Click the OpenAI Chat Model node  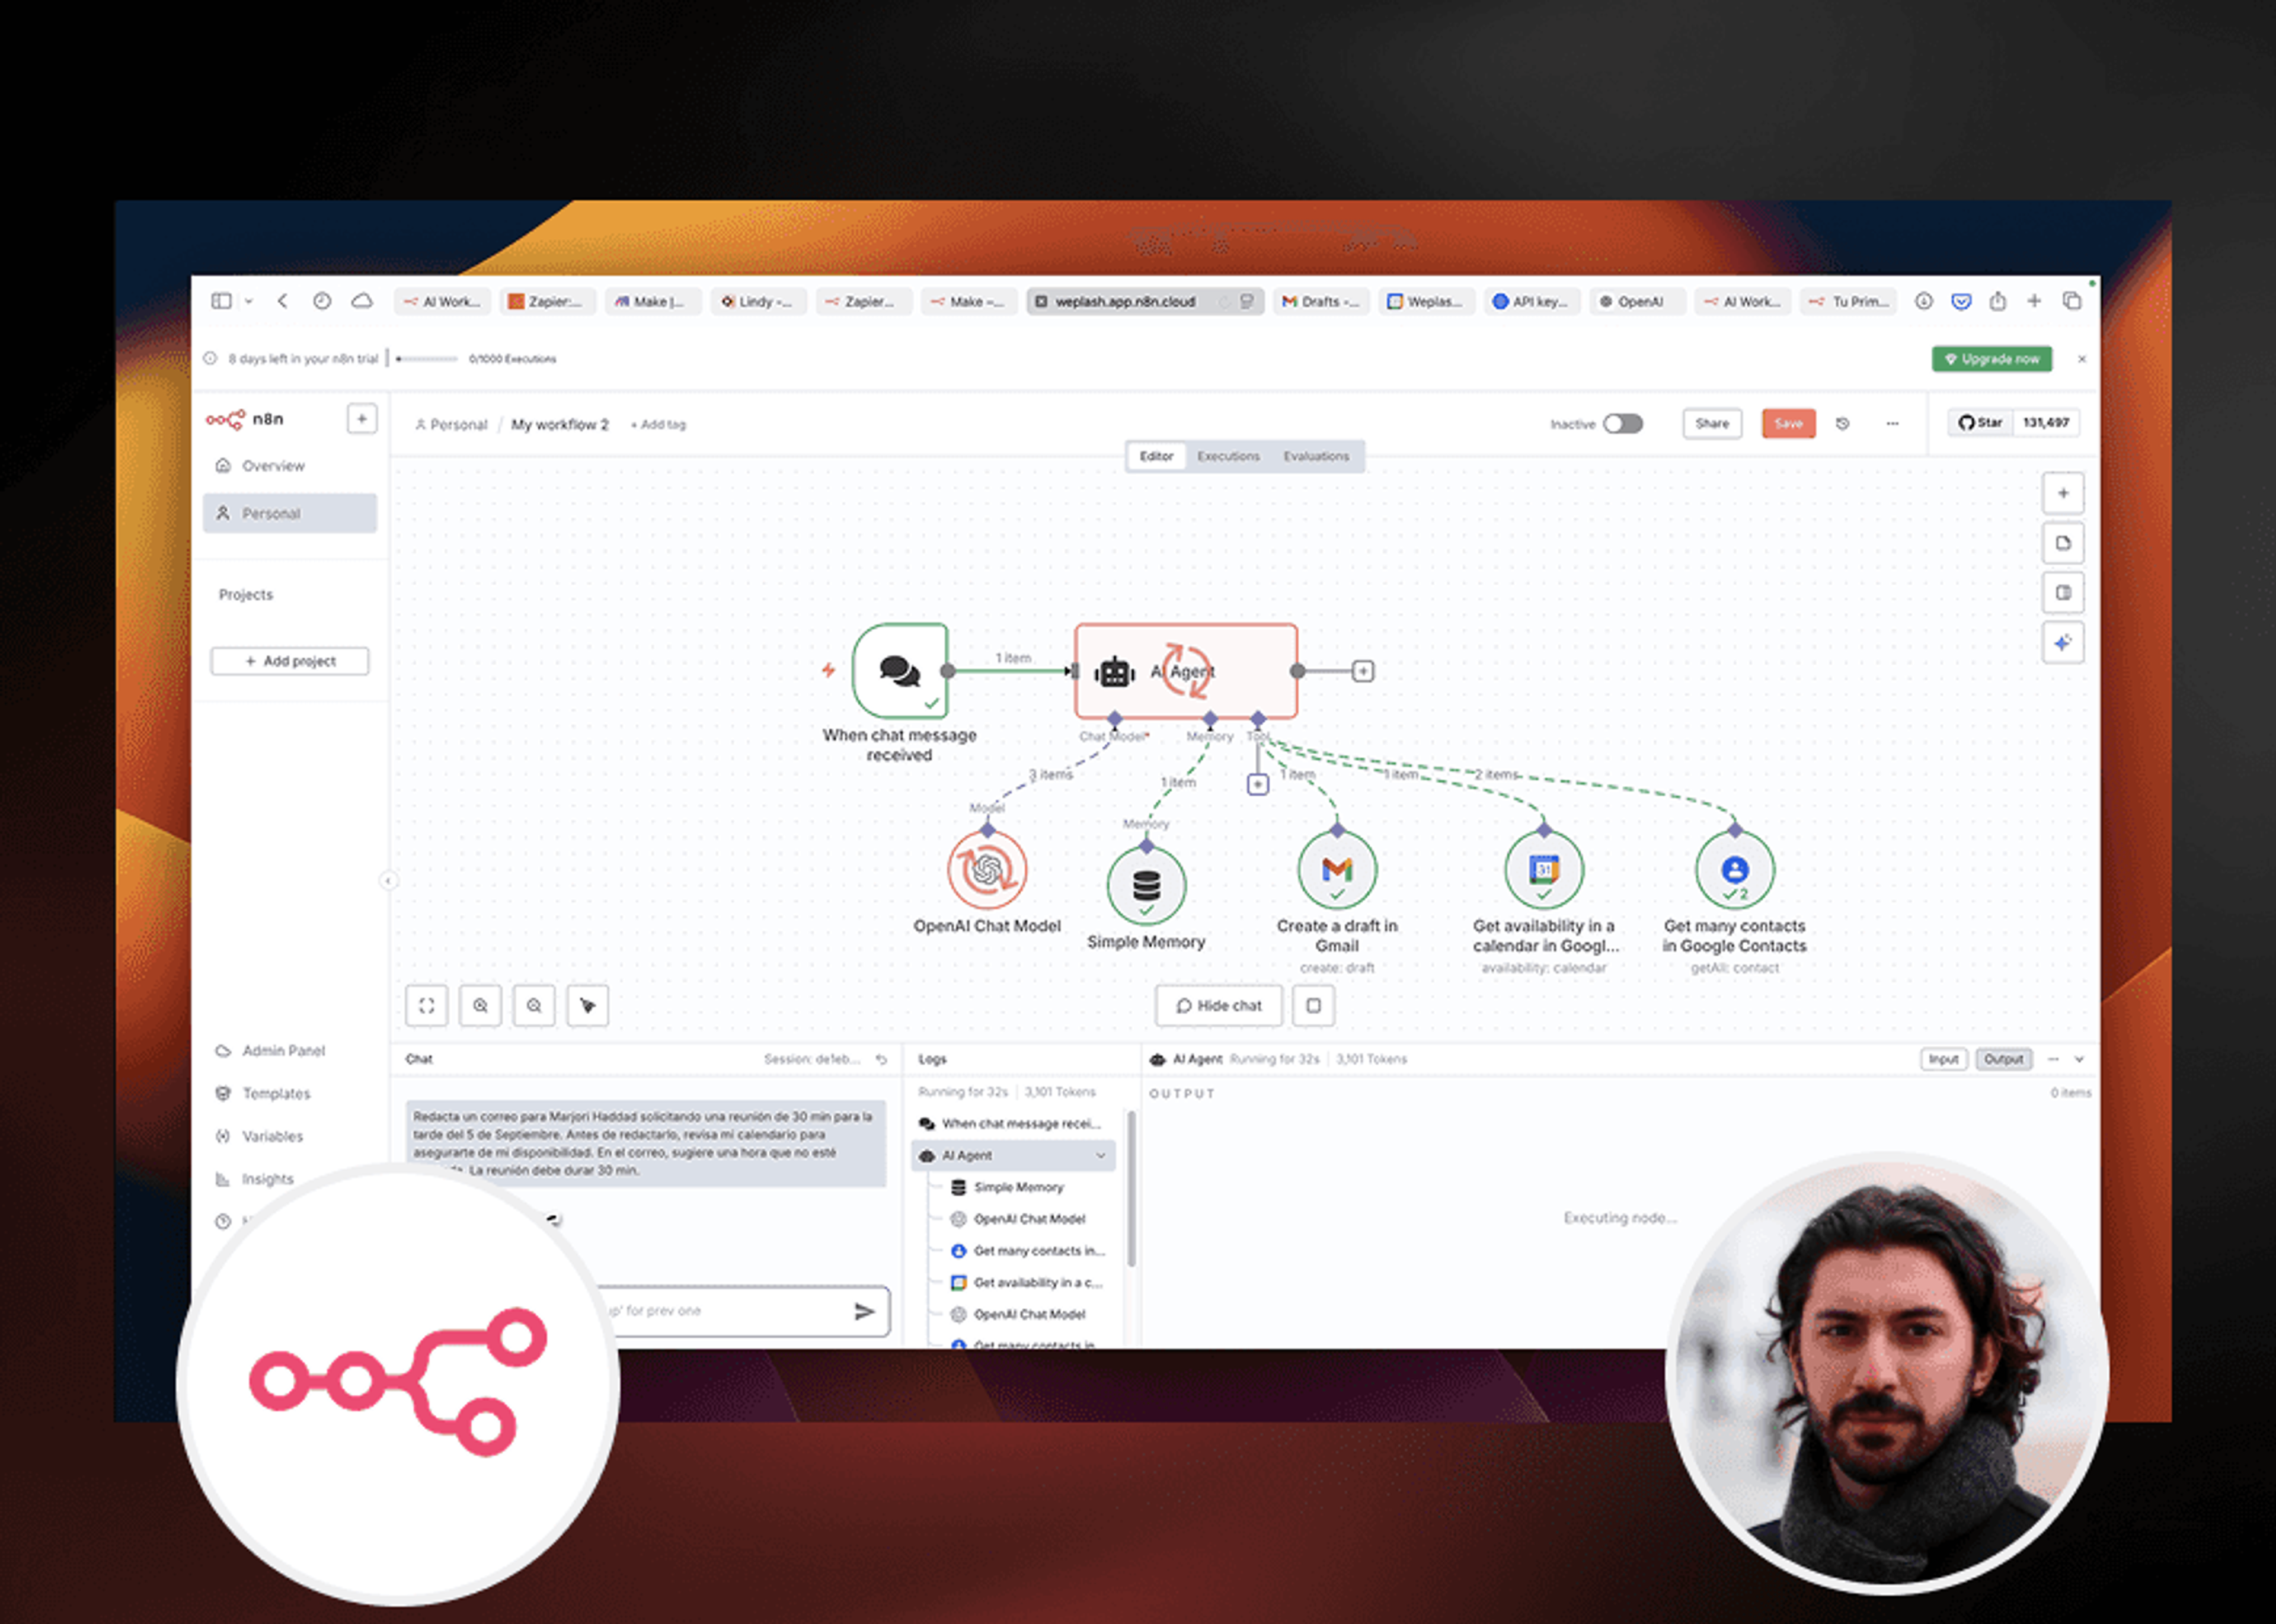(987, 869)
